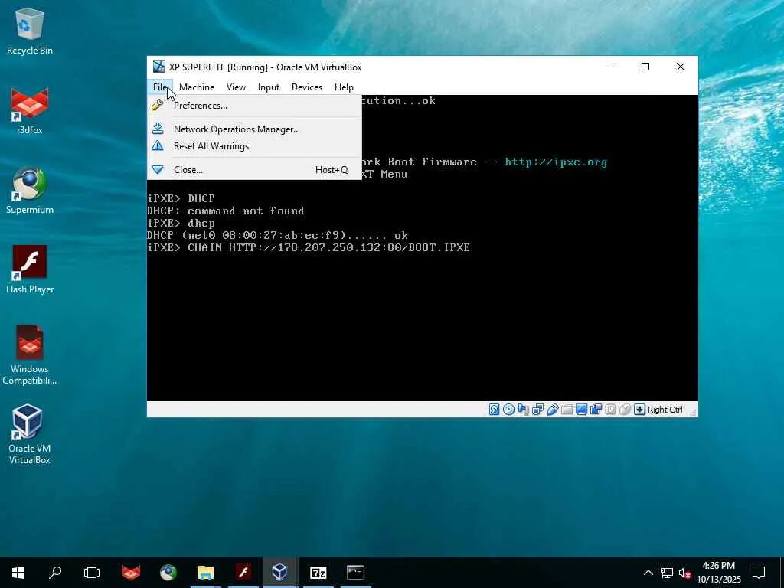This screenshot has height=588, width=784.
Task: Click the network adapter indicator in status bar
Action: coord(538,410)
